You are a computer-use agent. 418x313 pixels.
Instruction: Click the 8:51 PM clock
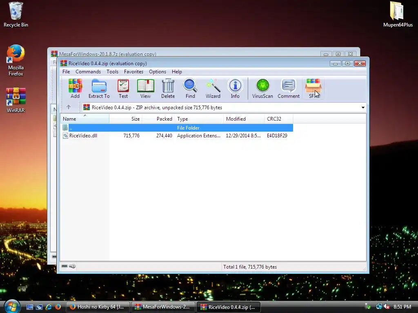click(x=402, y=306)
